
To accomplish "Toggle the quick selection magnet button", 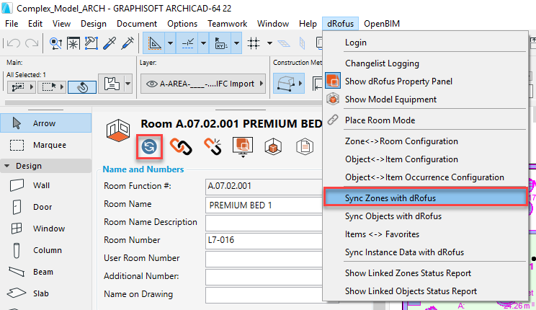I will click(x=82, y=88).
